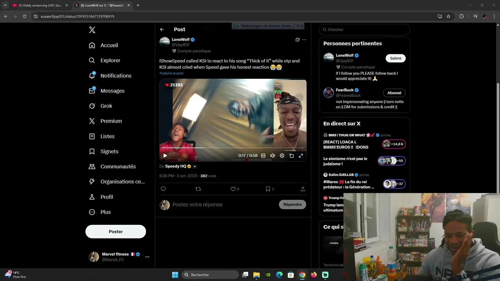
Task: Open the tab search dropdown
Action: coord(5,5)
